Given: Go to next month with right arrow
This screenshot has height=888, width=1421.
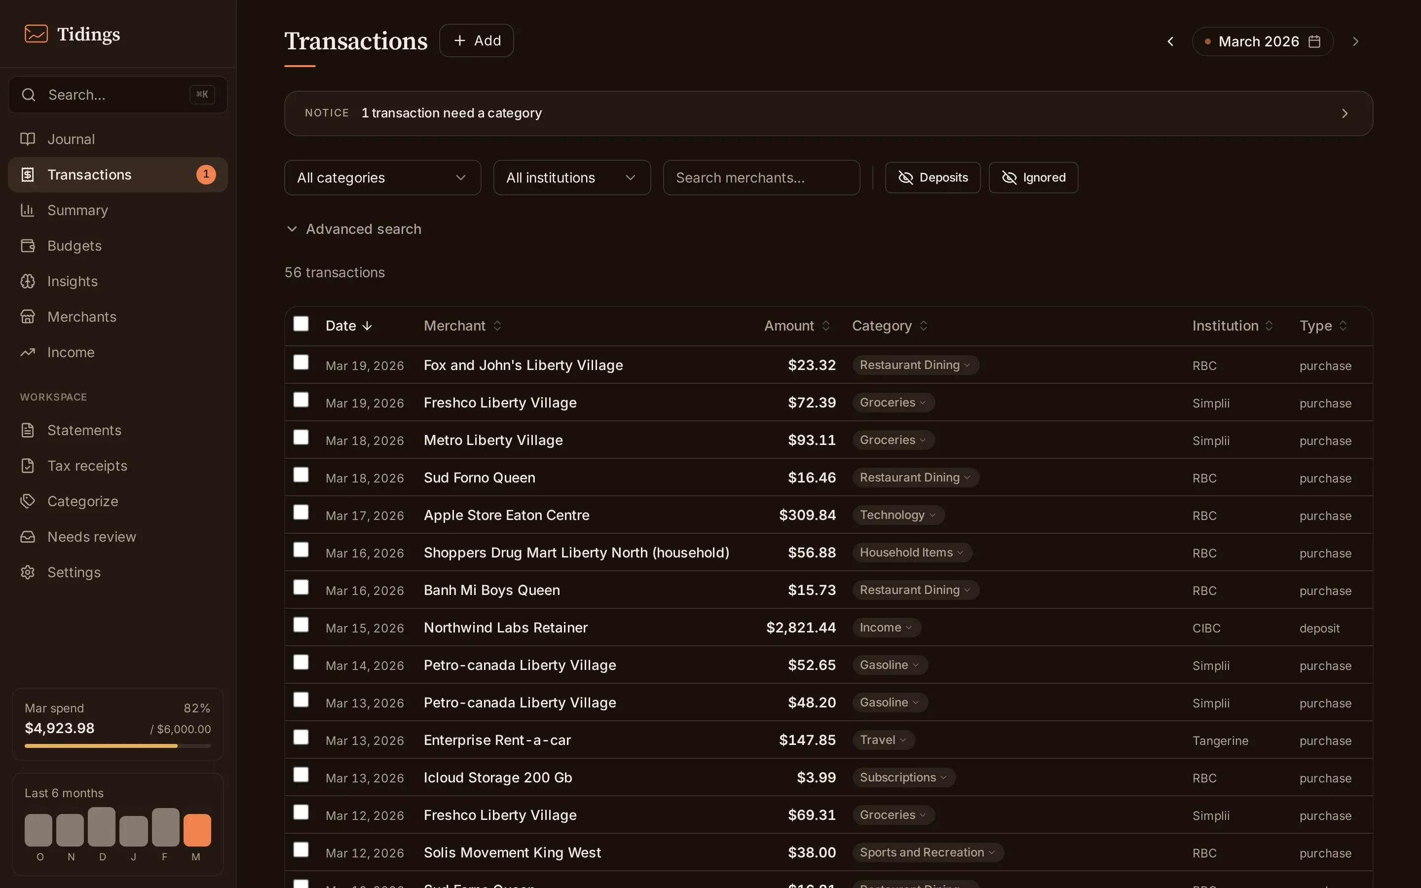Looking at the screenshot, I should click(x=1355, y=41).
